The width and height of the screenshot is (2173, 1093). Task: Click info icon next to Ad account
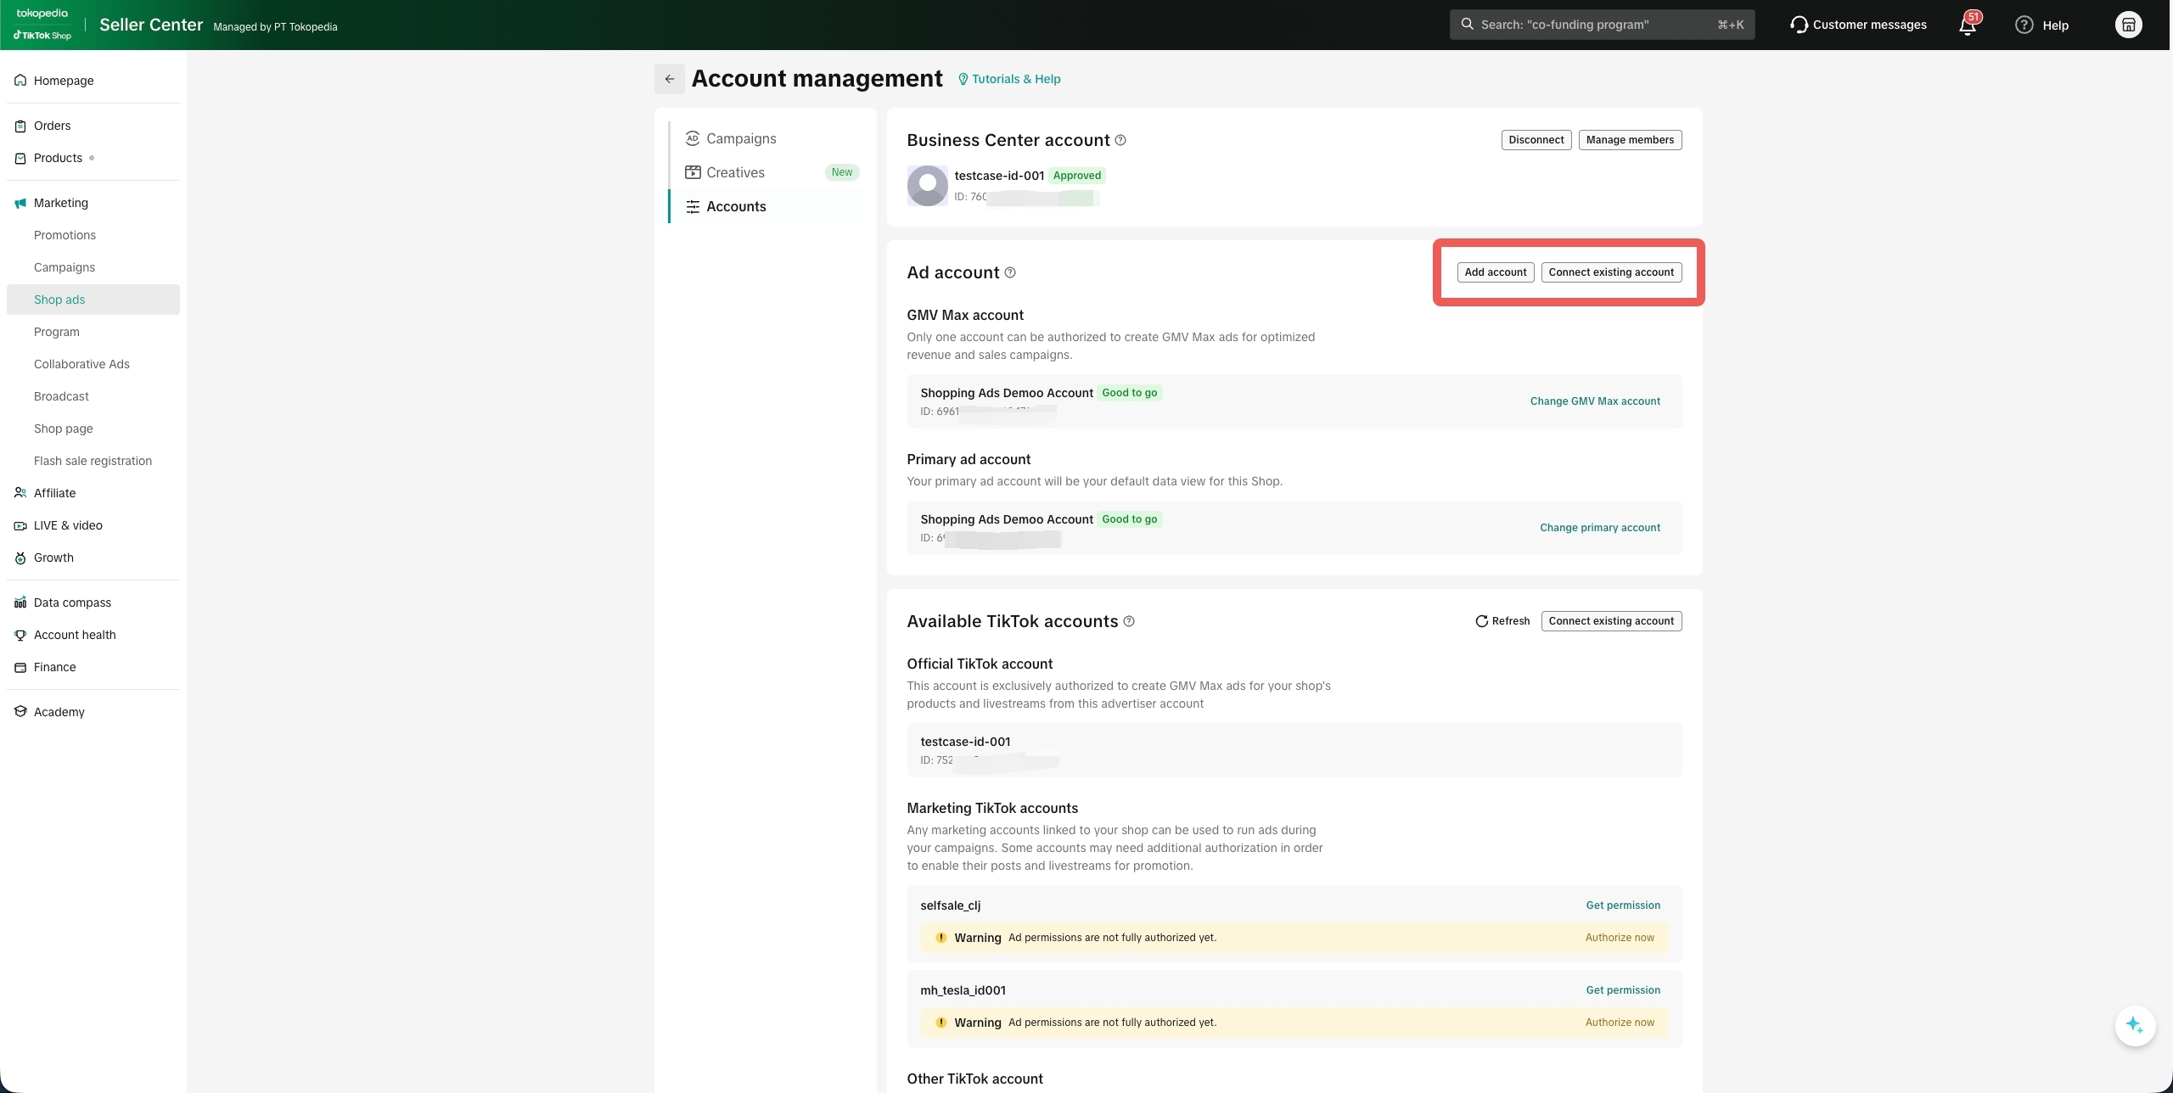(1010, 272)
